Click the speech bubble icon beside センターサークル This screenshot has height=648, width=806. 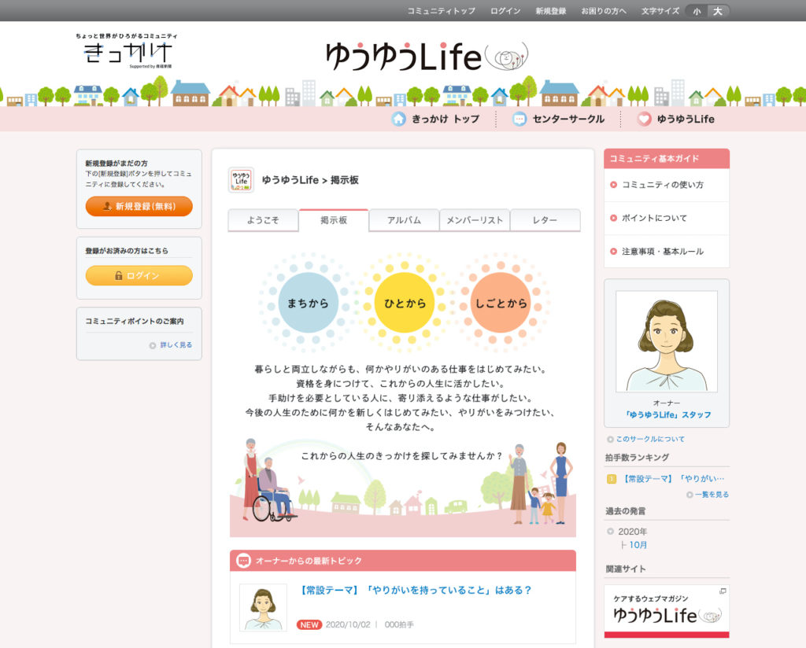point(519,119)
